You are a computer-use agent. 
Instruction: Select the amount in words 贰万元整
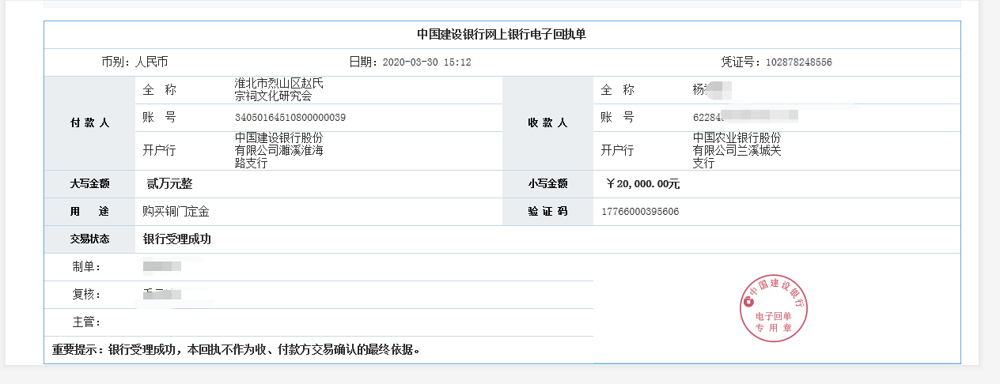pos(169,184)
